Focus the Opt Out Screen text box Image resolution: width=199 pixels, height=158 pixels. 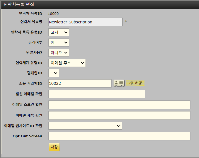pos(119,136)
